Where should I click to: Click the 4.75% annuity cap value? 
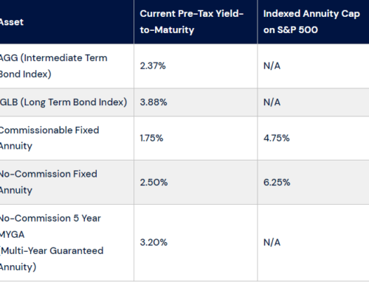click(x=277, y=138)
